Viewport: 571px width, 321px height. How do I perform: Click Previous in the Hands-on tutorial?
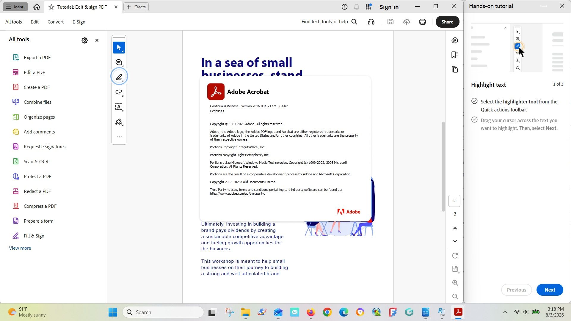(517, 290)
